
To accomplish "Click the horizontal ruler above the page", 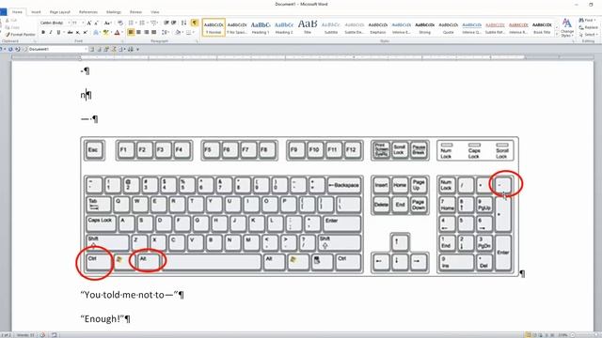I will coord(302,57).
